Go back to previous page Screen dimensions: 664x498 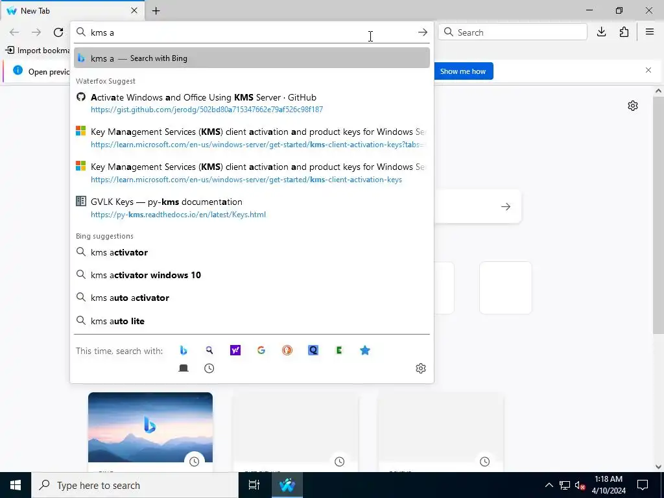tap(14, 32)
